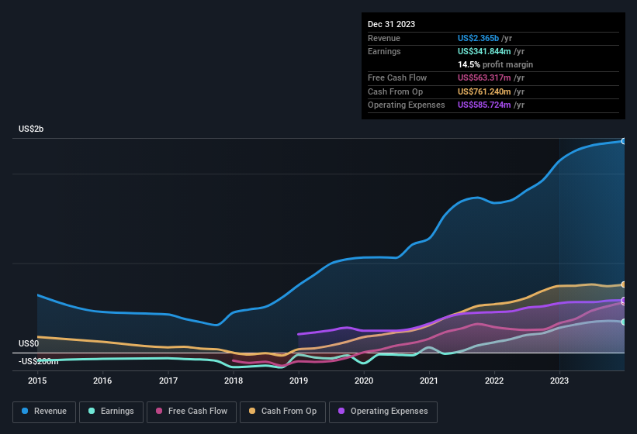Click the 14.5% profit margin text
This screenshot has width=637, height=434.
click(x=495, y=64)
